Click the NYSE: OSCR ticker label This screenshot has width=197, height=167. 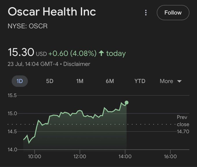click(x=28, y=26)
